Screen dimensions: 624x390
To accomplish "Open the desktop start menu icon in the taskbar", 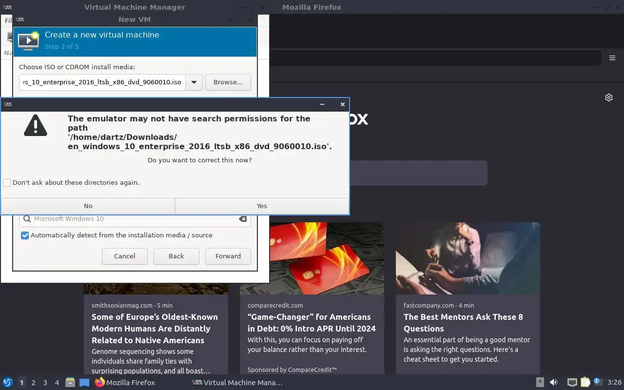I will point(8,383).
